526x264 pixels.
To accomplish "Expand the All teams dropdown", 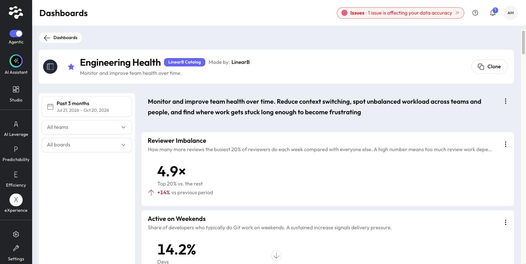I will (x=87, y=127).
